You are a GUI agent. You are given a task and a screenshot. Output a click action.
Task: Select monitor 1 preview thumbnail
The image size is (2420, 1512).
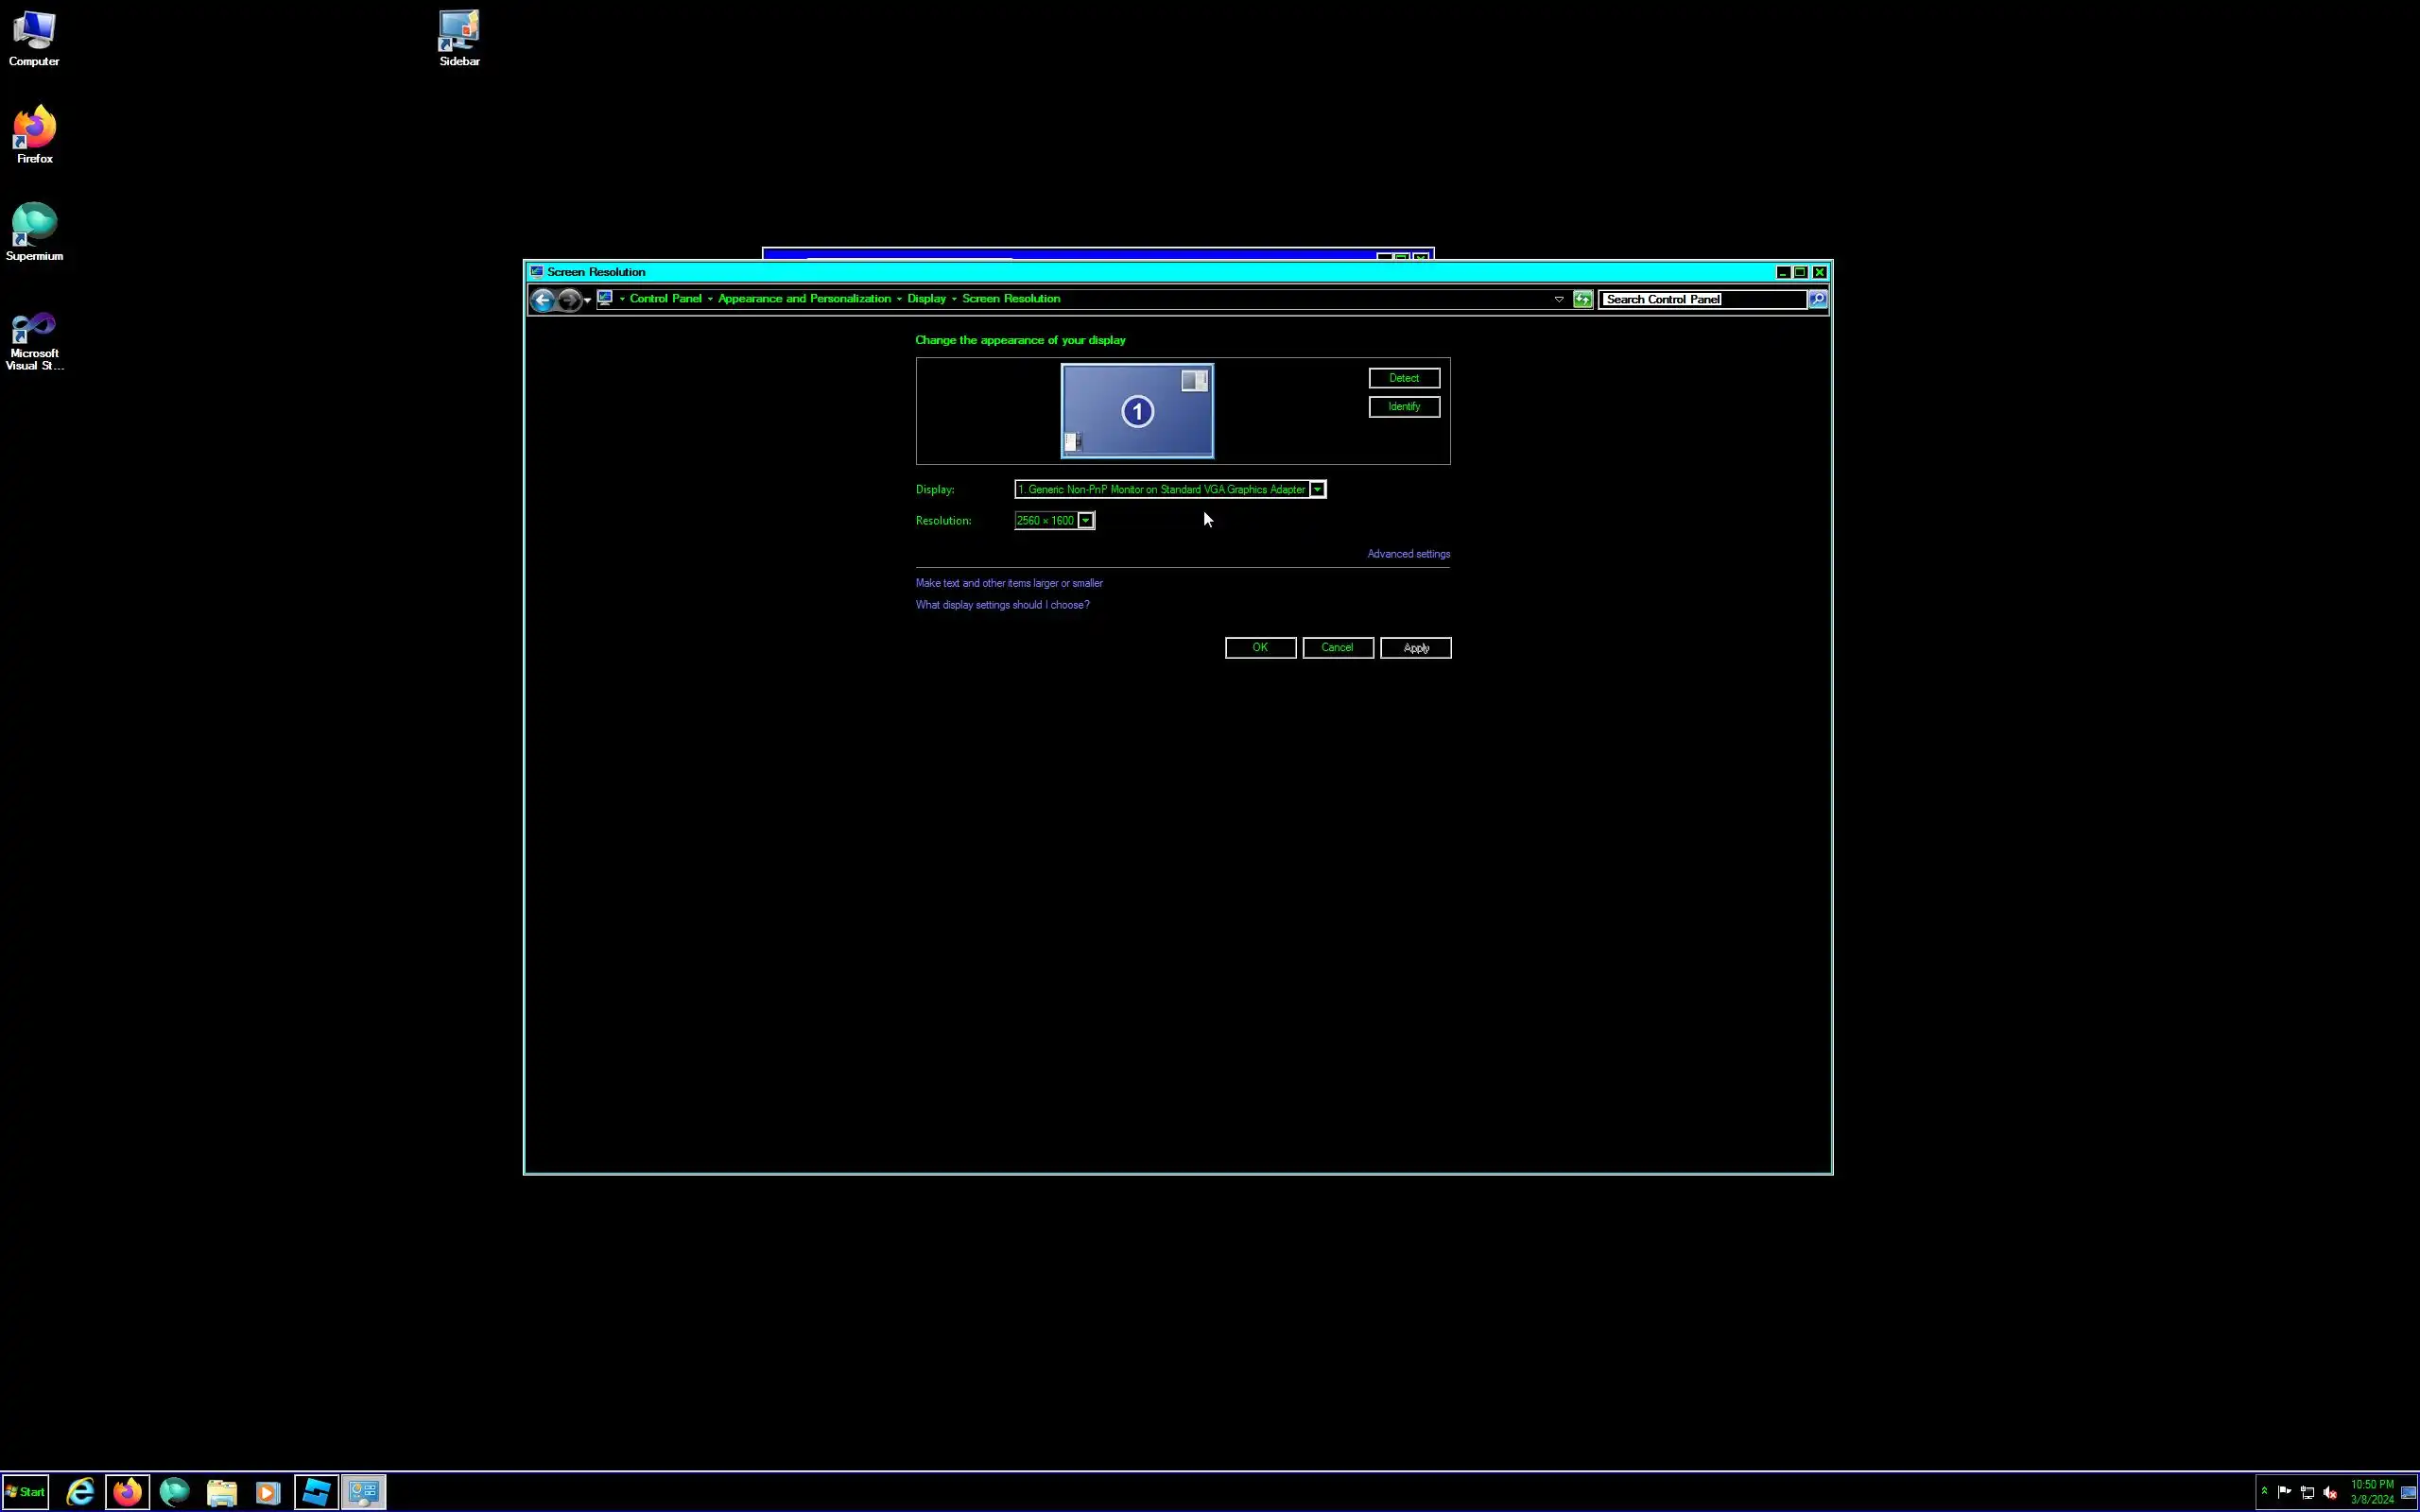coord(1137,411)
